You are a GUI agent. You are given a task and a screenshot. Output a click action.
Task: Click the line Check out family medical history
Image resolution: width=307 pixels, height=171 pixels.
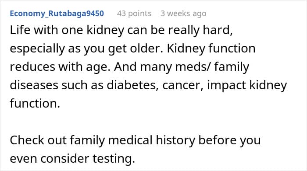click(x=135, y=140)
